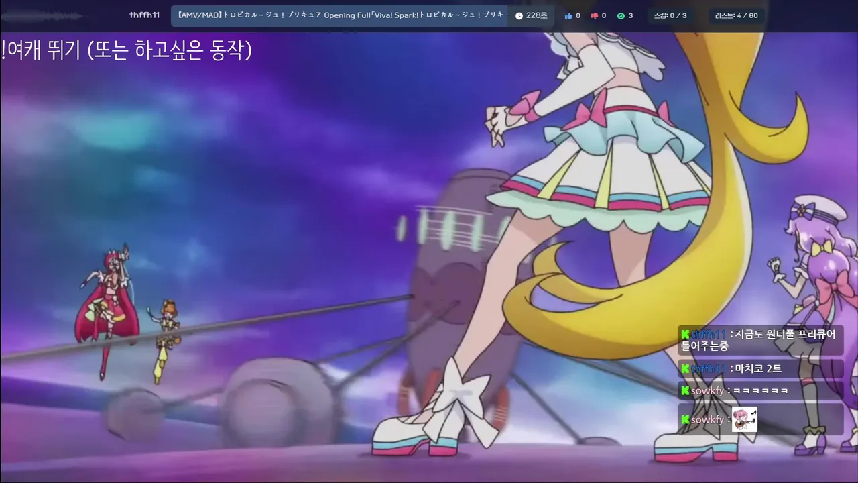858x483 pixels.
Task: Click the green K badge beside '마치코 2트'
Action: 685,368
